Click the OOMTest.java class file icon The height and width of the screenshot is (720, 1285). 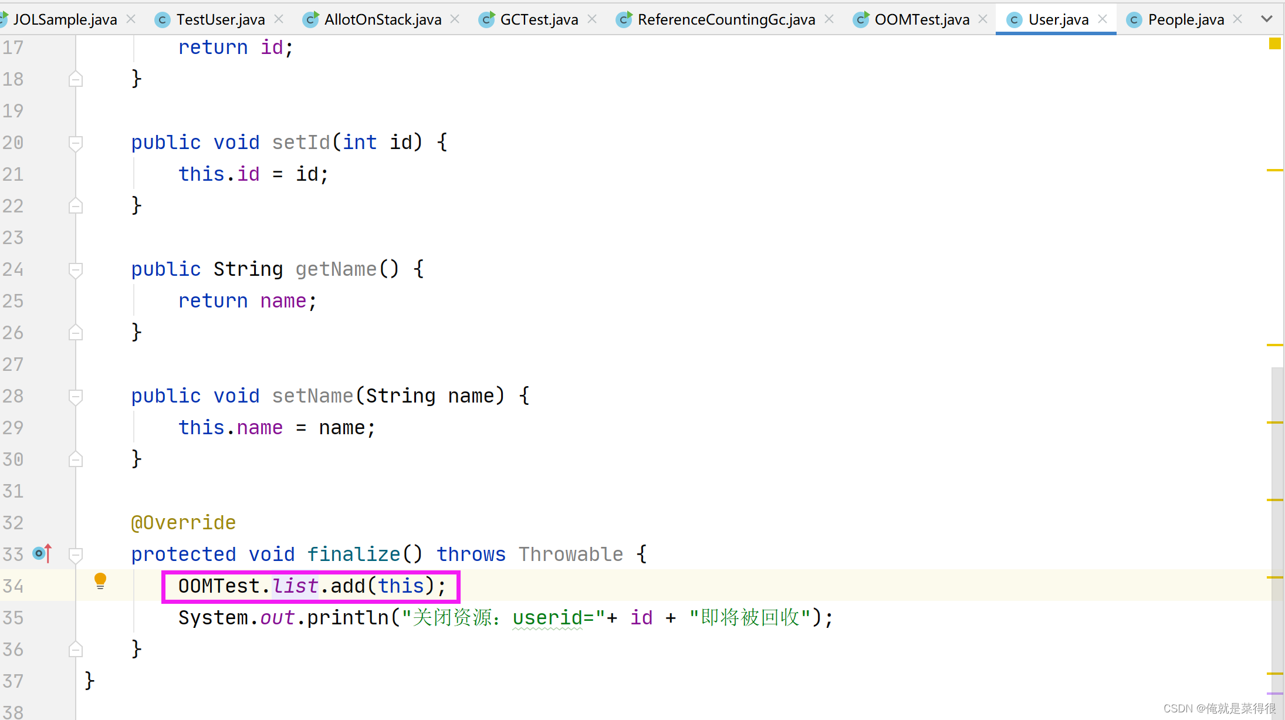861,20
